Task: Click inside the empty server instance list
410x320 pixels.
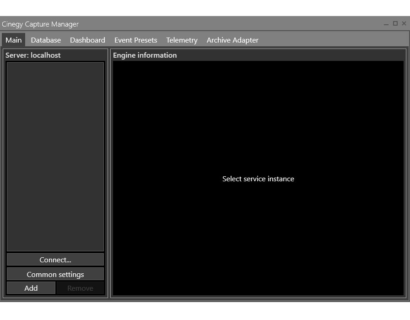Action: coord(55,156)
